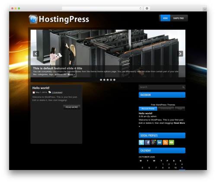Image resolution: width=216 pixels, height=183 pixels.
Task: Click the featured slide 4 title text
Action: point(57,68)
